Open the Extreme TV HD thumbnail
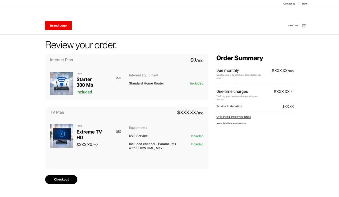 tap(62, 136)
